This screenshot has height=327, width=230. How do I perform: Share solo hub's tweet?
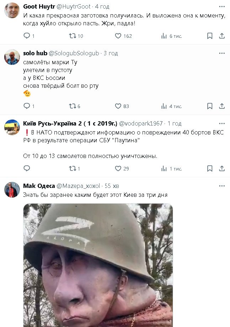(x=222, y=106)
